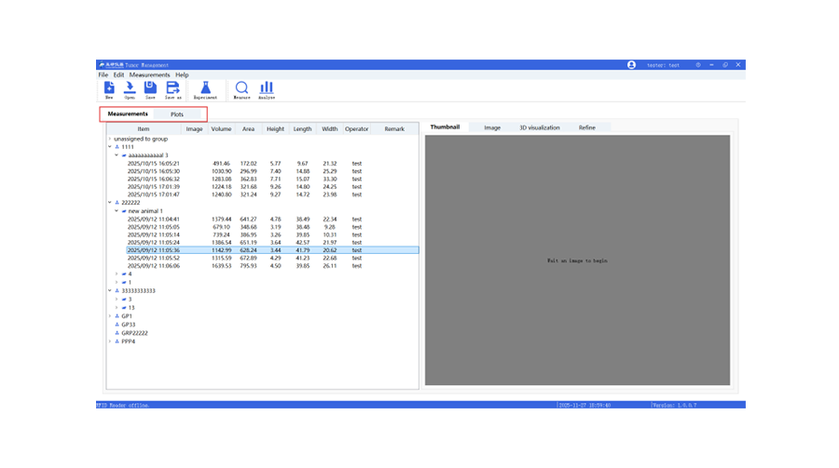
Task: Expand the unassigned to group node
Action: (110, 139)
